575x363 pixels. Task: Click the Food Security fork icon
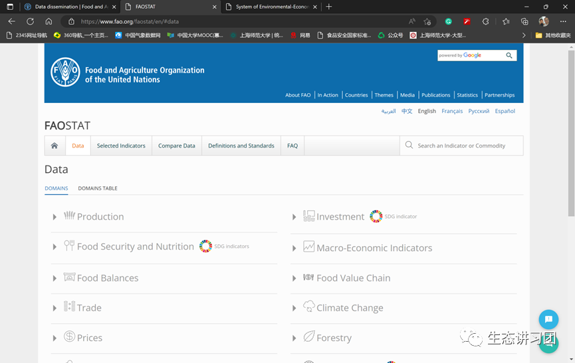pos(69,245)
